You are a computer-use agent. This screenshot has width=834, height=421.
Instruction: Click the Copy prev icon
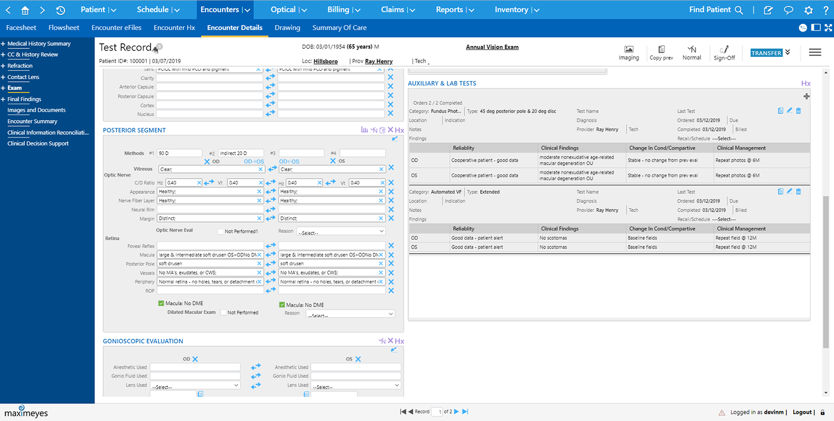click(x=661, y=49)
